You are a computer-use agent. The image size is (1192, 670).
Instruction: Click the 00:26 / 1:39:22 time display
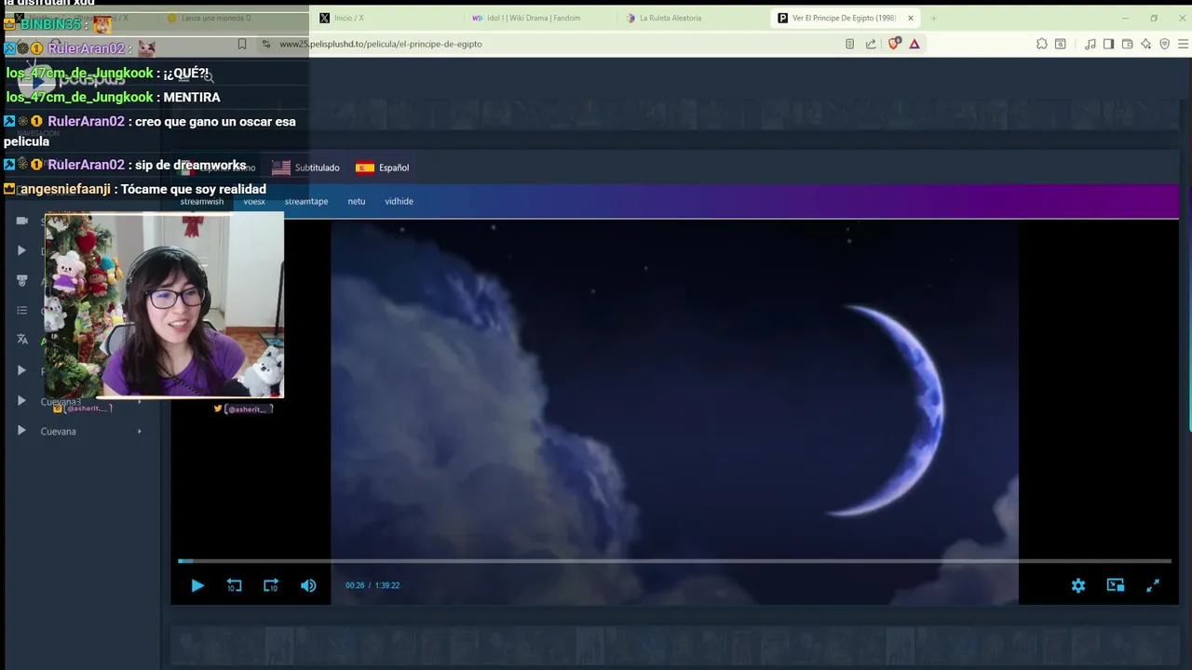(x=372, y=585)
